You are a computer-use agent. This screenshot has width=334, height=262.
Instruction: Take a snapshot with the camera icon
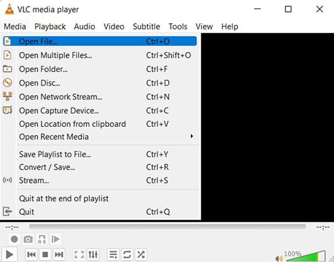28,239
